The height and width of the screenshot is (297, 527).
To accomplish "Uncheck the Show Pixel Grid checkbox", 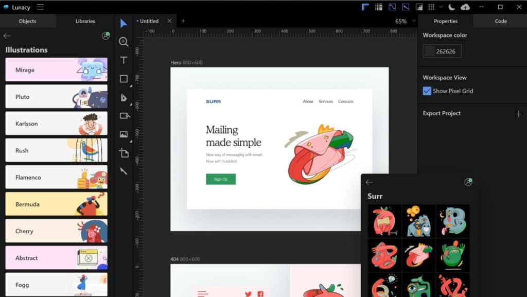I will (427, 91).
